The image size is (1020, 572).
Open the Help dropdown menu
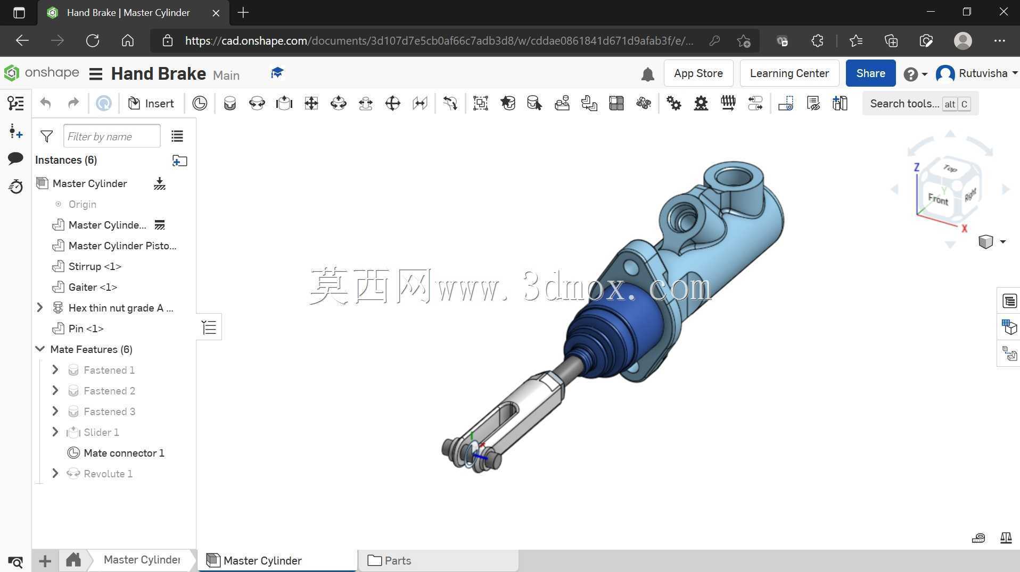(916, 74)
